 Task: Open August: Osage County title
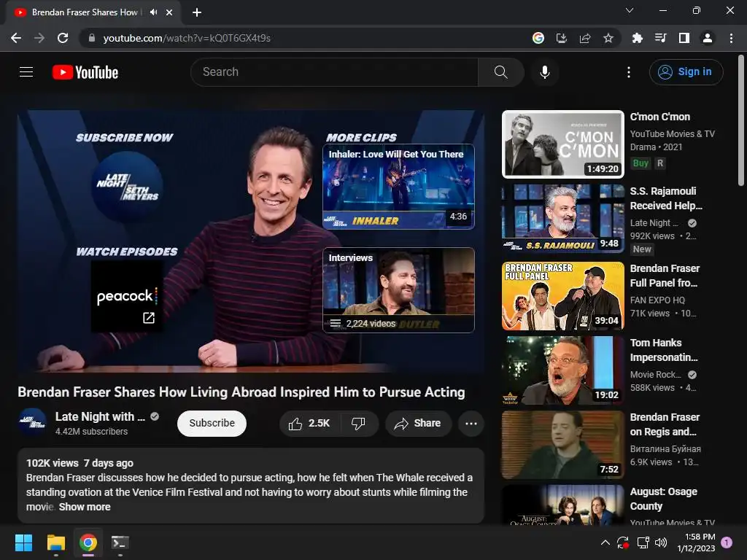[663, 499]
